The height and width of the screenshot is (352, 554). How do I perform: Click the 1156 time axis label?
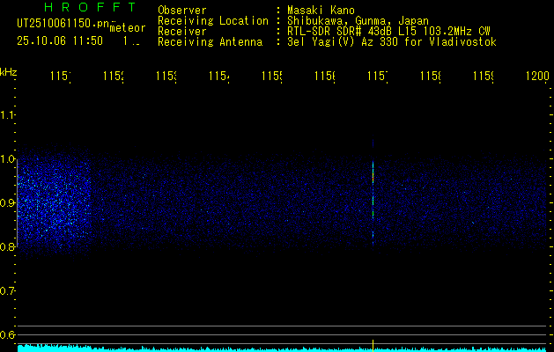pyautogui.click(x=325, y=76)
